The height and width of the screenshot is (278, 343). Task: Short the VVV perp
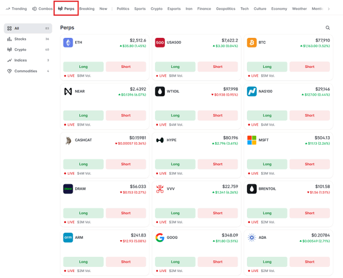(218, 213)
